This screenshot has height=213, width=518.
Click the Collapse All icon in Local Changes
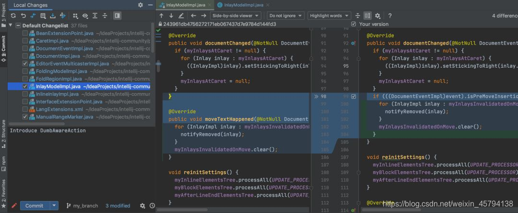pos(105,15)
